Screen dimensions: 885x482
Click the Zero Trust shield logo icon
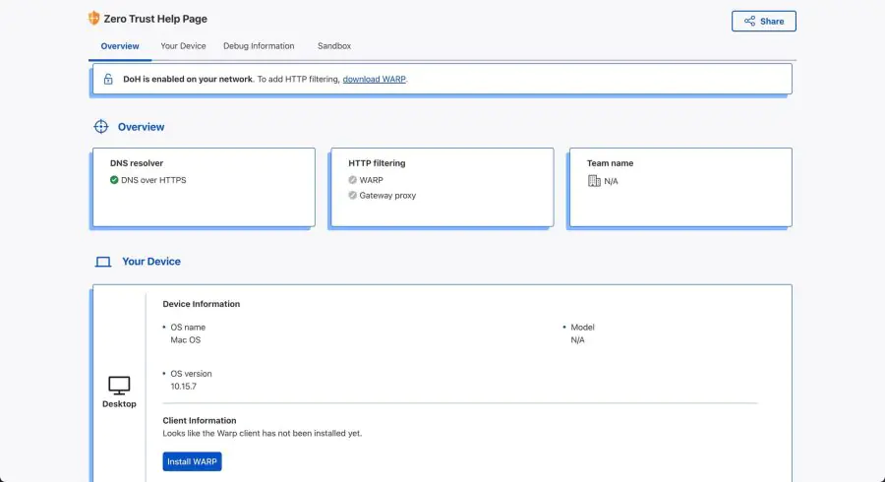pyautogui.click(x=94, y=19)
